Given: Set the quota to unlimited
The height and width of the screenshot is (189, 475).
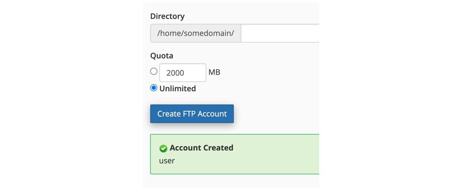Looking at the screenshot, I should pyautogui.click(x=154, y=88).
